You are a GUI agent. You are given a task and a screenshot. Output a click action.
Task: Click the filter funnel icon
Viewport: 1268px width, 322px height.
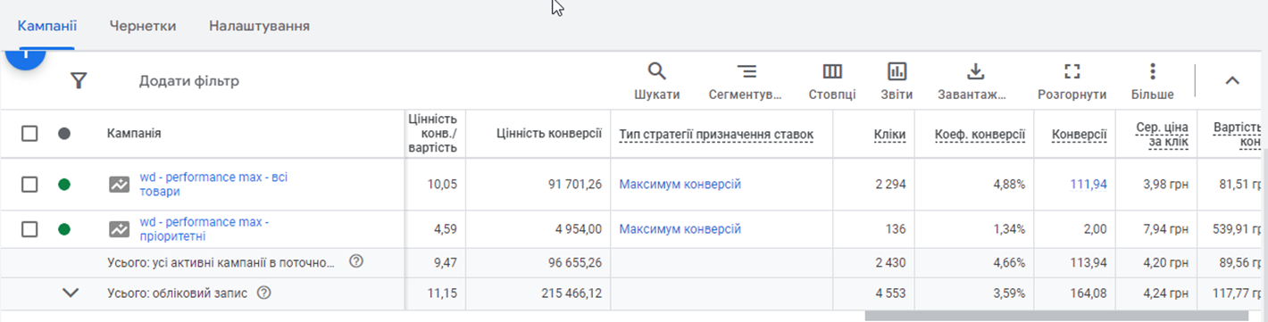[79, 81]
